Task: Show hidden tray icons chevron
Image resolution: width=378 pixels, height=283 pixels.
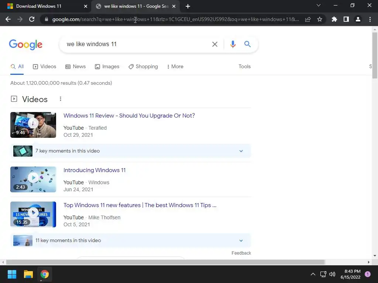Action: click(313, 274)
